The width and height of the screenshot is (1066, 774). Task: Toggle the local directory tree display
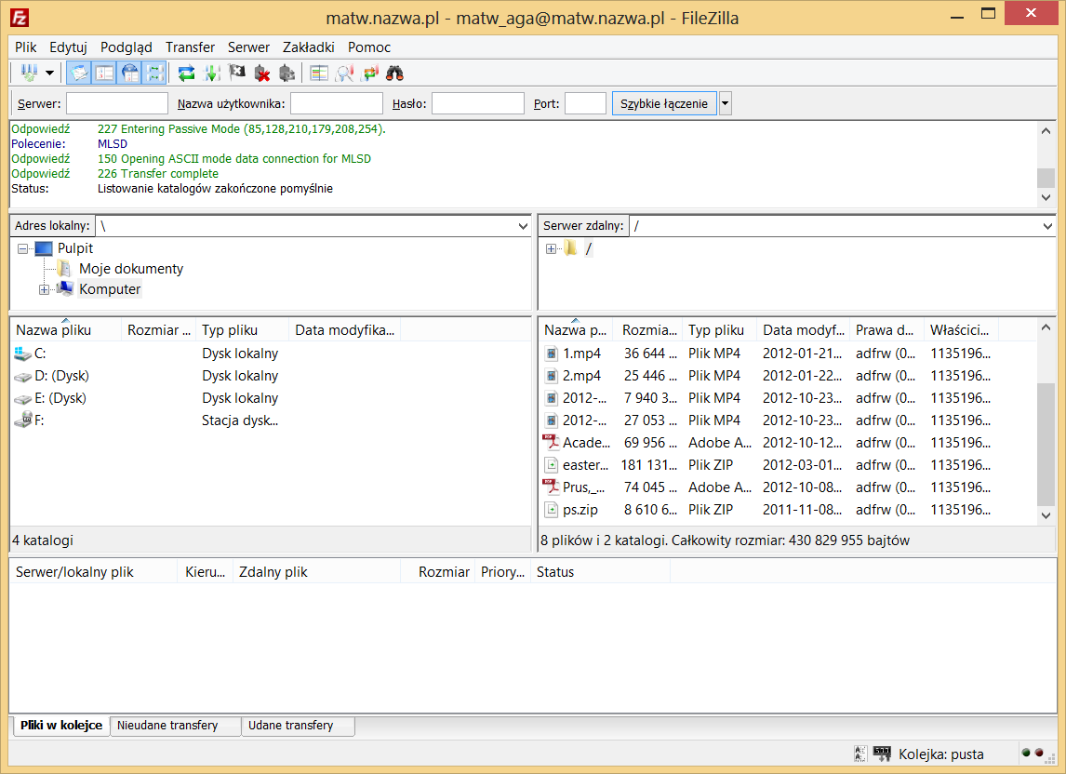pyautogui.click(x=105, y=73)
